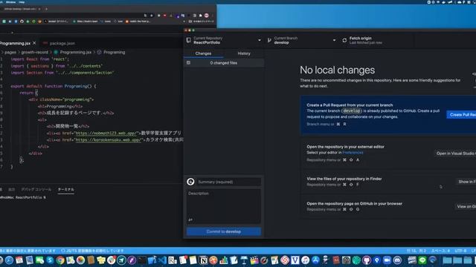Screen dimensions: 476x267
Task: Click the Show in Finder button
Action: point(466,182)
